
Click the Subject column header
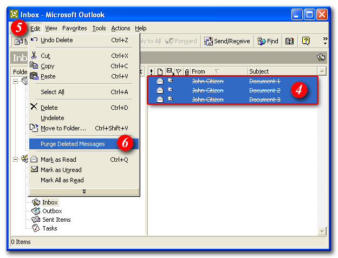point(282,71)
